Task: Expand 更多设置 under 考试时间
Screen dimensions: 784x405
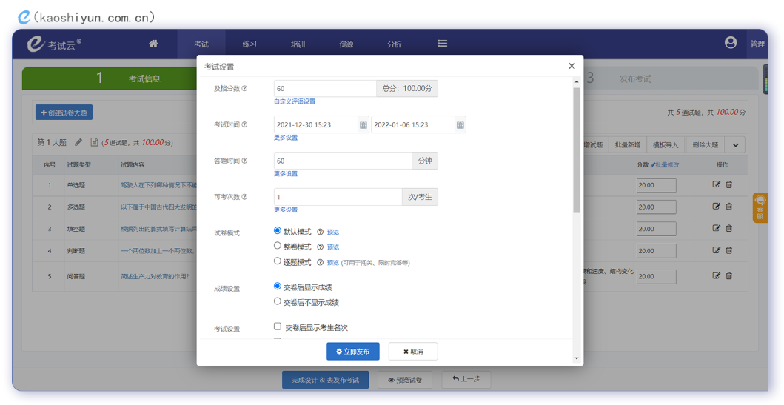Action: [x=286, y=138]
